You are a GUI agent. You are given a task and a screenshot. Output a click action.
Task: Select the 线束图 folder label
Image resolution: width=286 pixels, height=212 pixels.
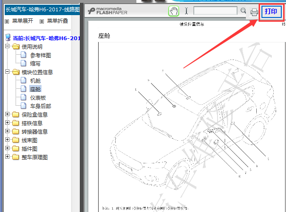[29, 140]
